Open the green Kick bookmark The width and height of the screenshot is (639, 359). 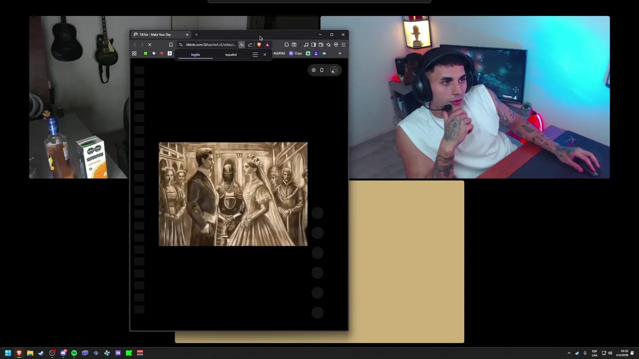[146, 53]
